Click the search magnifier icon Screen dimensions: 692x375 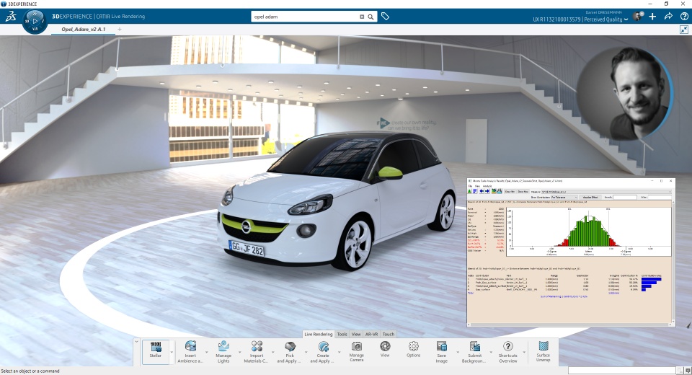(x=371, y=17)
